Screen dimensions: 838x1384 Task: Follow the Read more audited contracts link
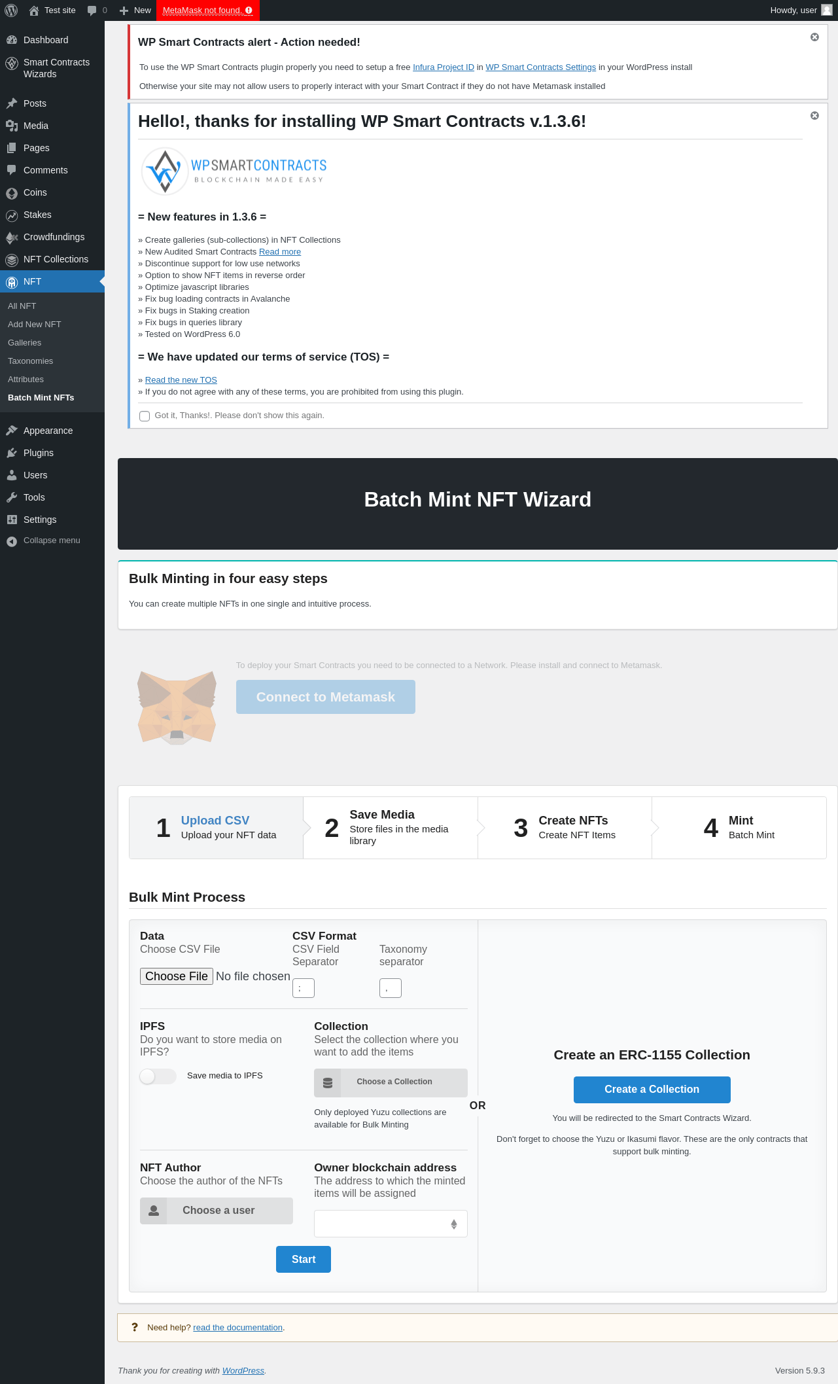(x=280, y=252)
